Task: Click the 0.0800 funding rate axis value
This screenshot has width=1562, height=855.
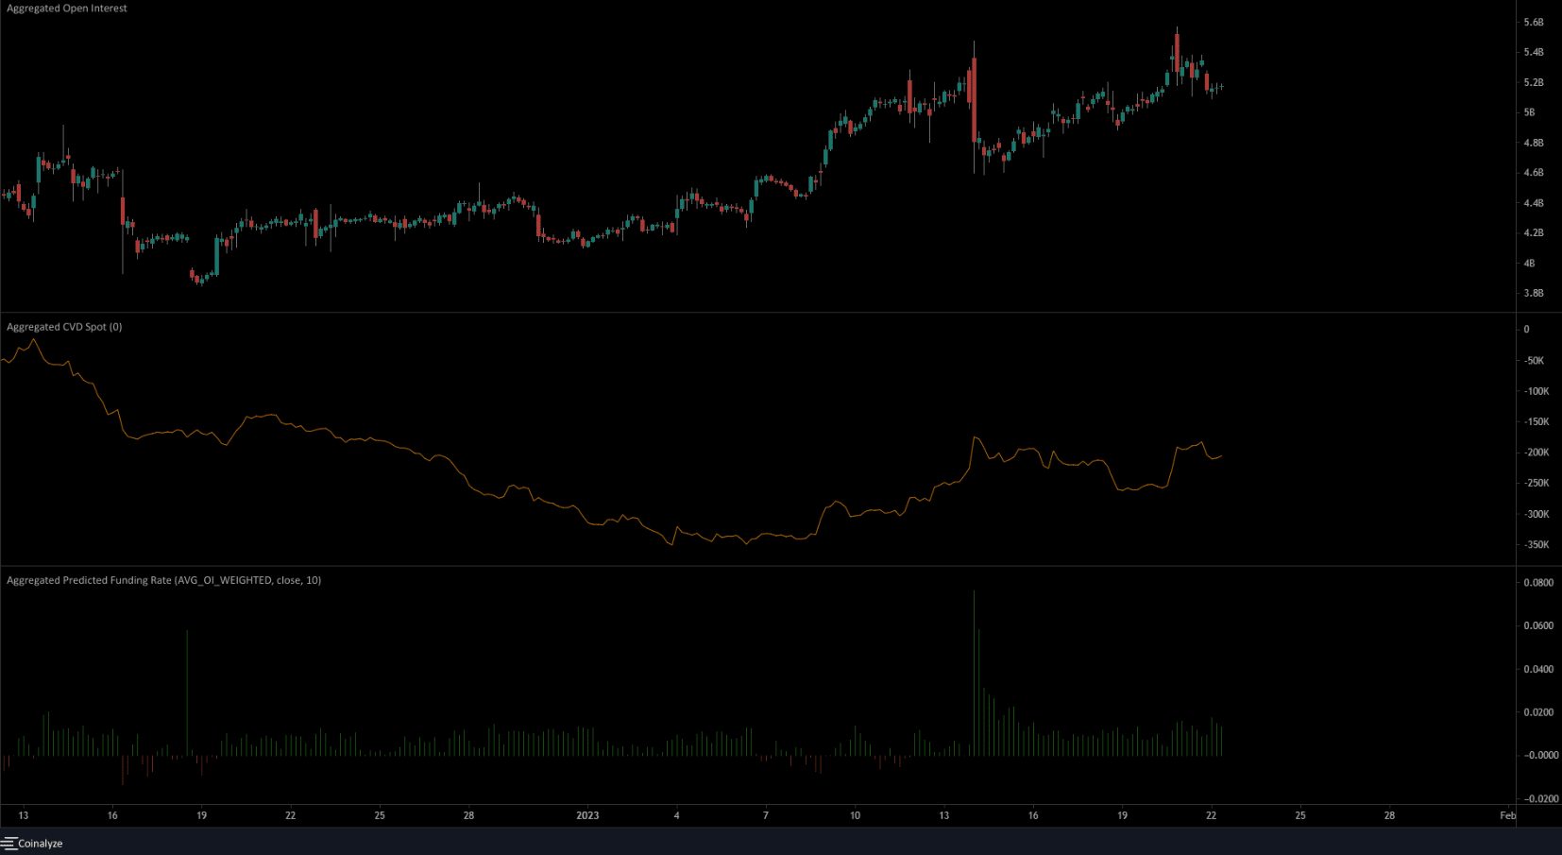Action: tap(1538, 583)
